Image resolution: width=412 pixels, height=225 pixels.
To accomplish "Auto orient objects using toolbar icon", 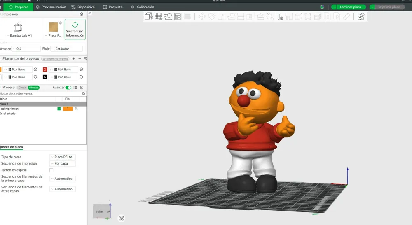I will pyautogui.click(x=168, y=16).
